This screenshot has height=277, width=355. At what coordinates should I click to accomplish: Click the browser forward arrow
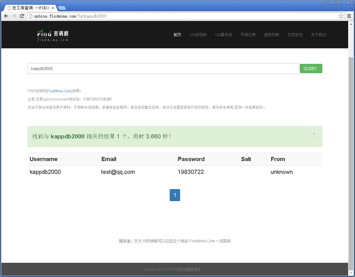pyautogui.click(x=14, y=16)
